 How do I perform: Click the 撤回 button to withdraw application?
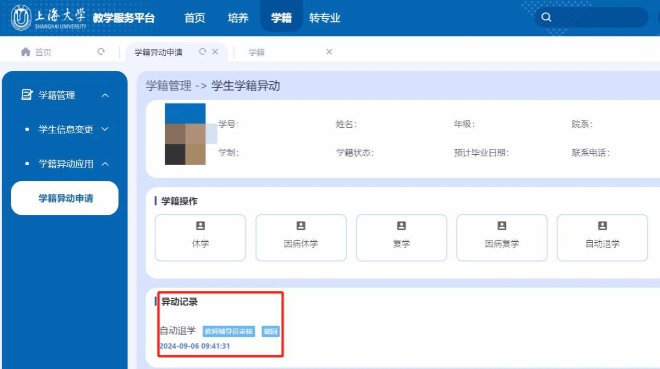(x=270, y=331)
